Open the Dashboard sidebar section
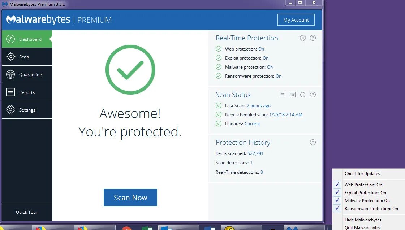 coord(27,39)
